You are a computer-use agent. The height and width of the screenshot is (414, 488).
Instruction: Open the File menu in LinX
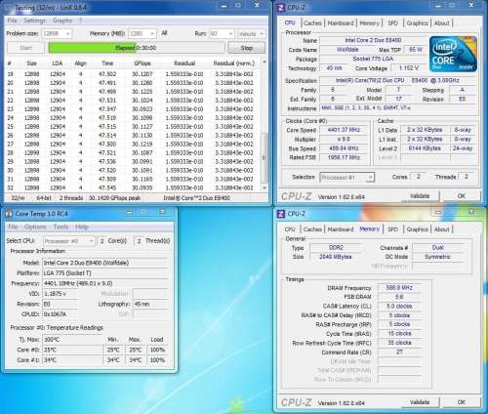[x=12, y=21]
